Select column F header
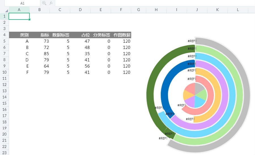Viewport: 255px width, 155px height. pos(121,10)
